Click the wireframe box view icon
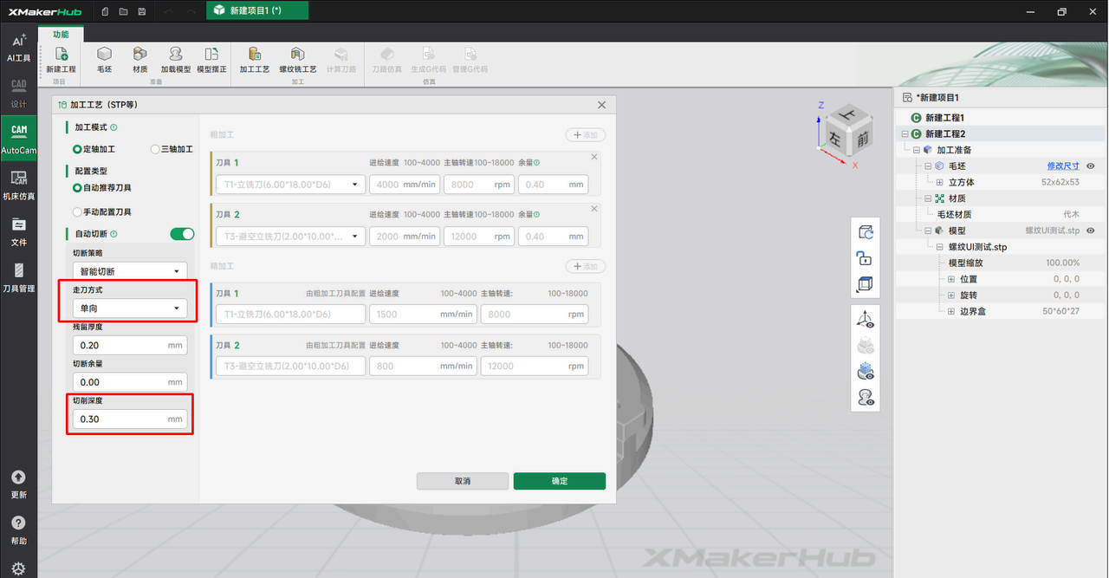 pos(866,284)
